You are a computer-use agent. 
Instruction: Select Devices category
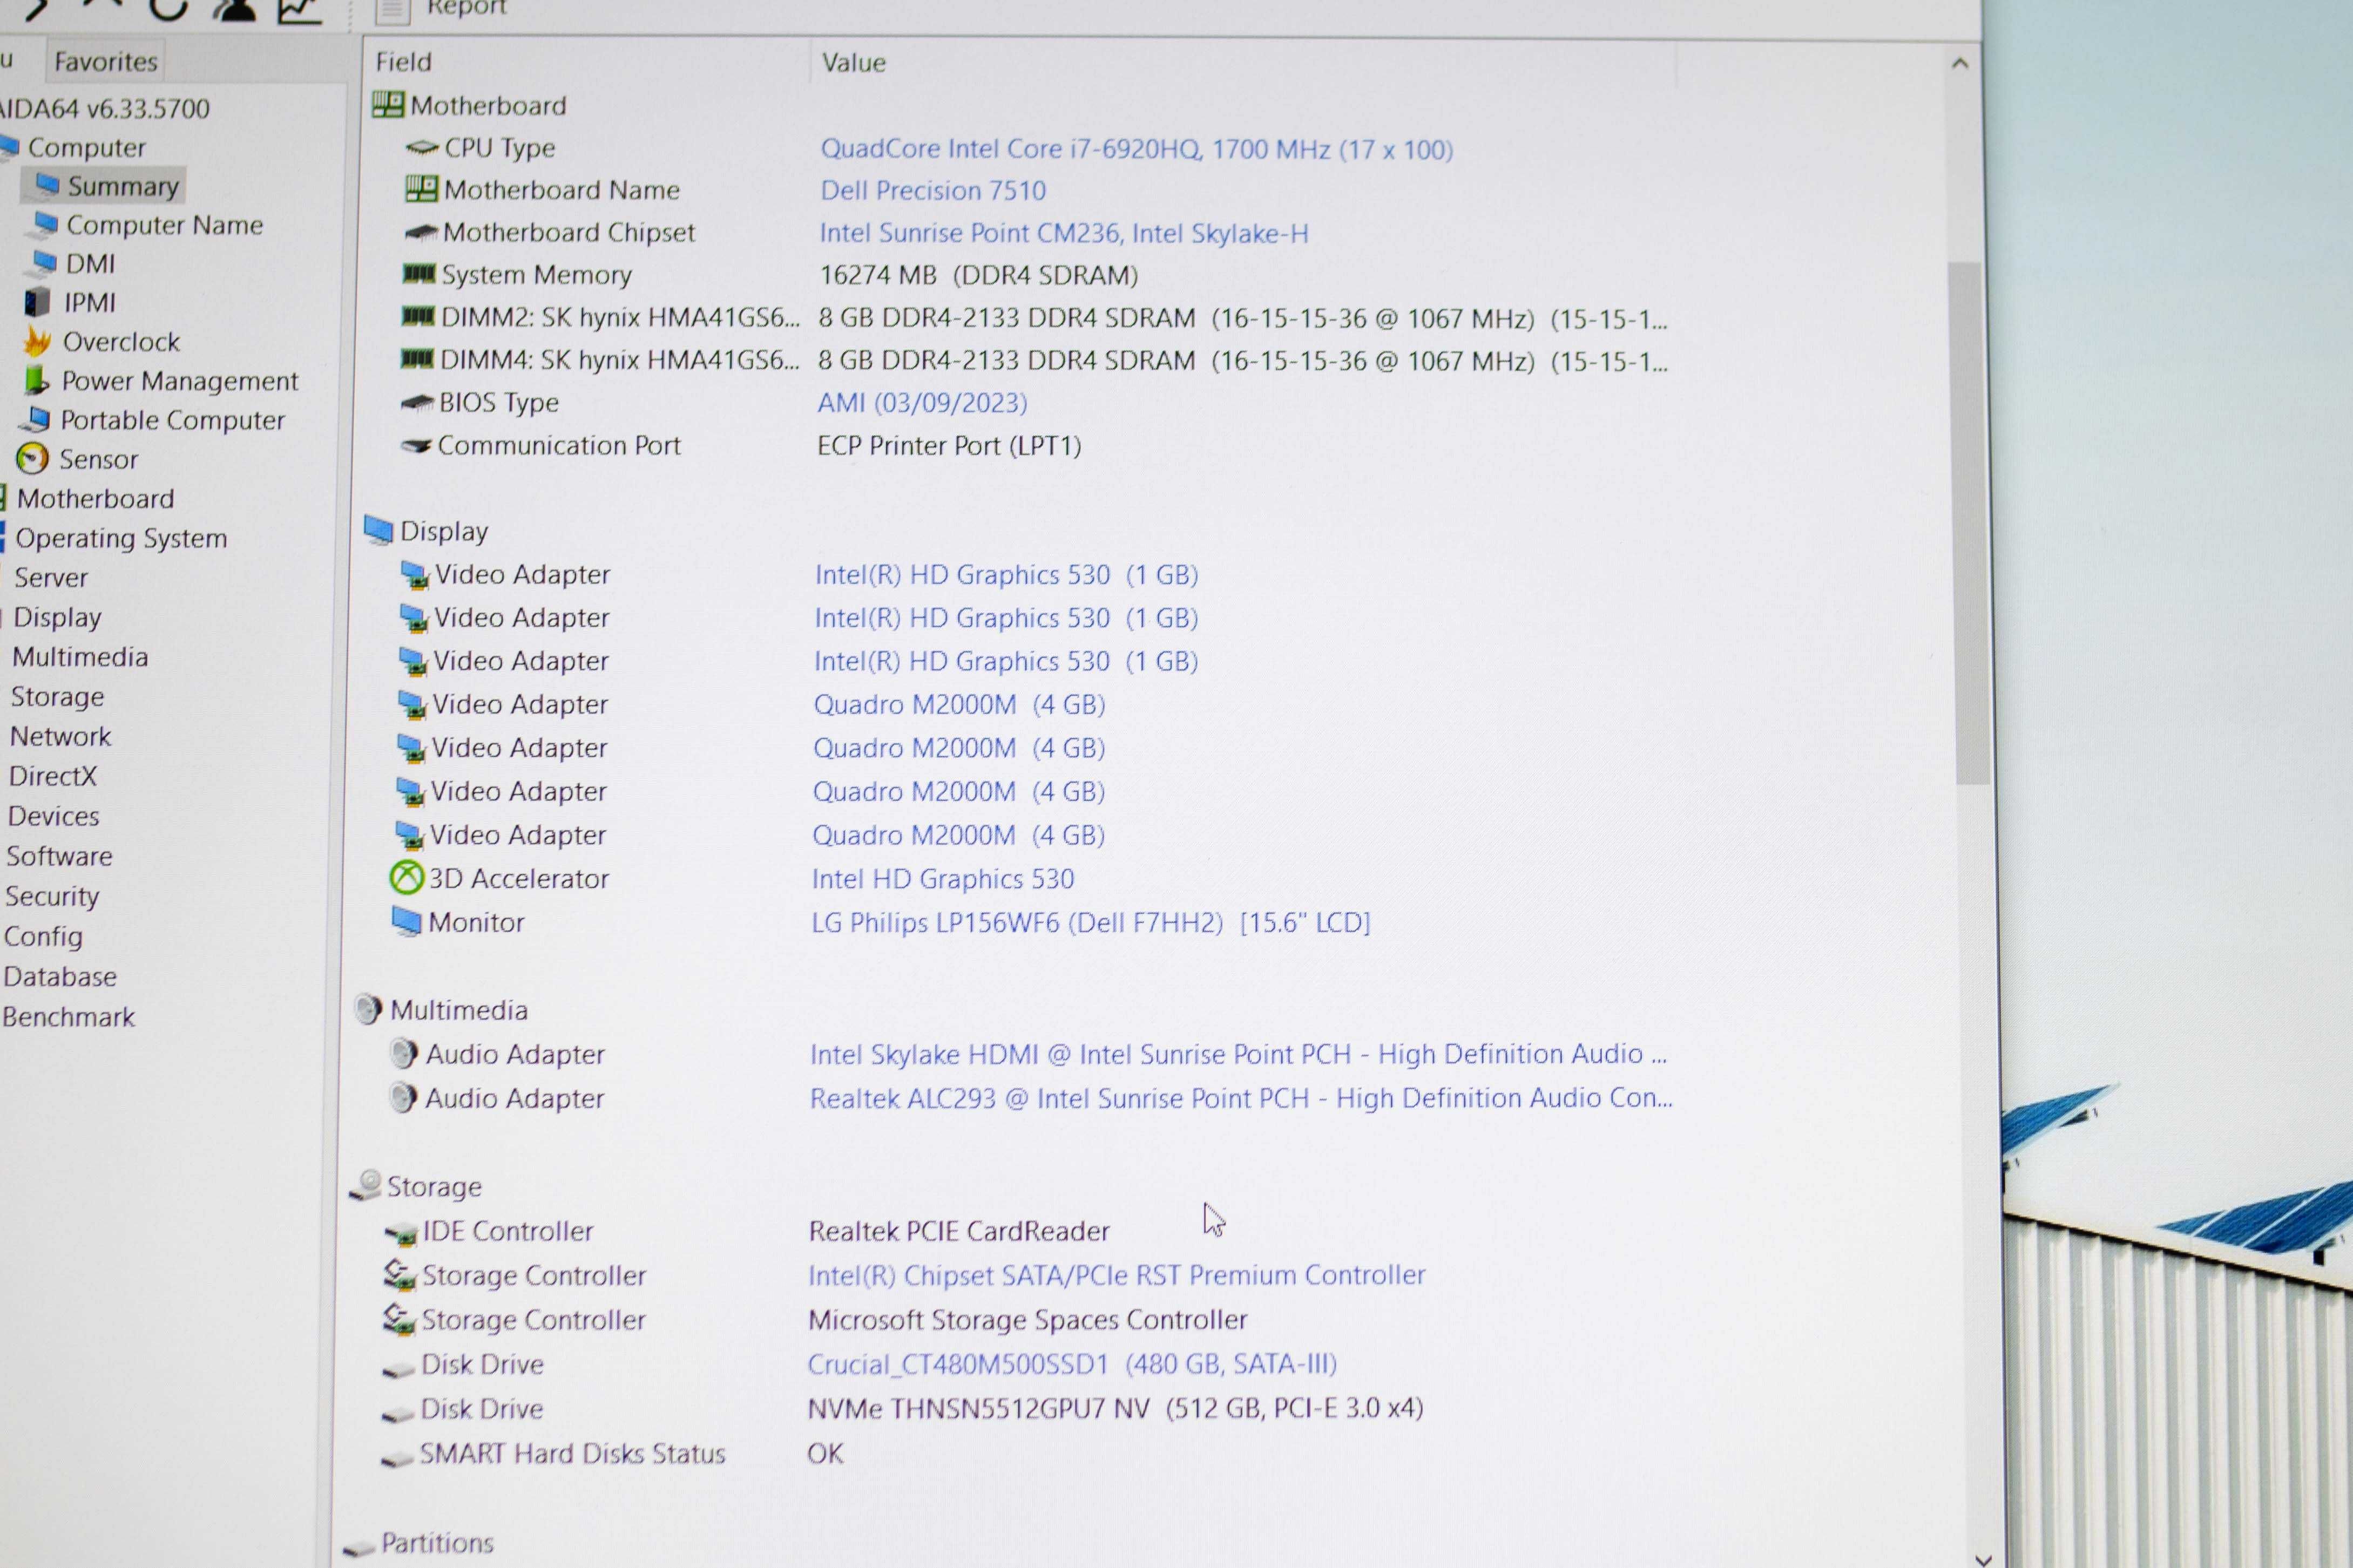pyautogui.click(x=53, y=816)
